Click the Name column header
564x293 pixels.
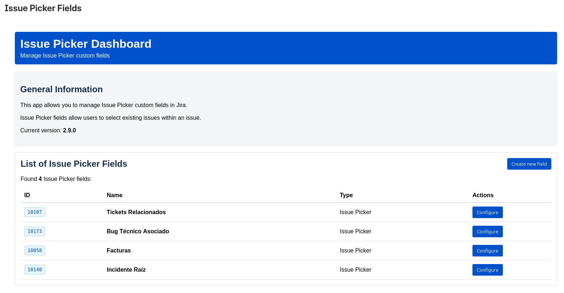[114, 195]
